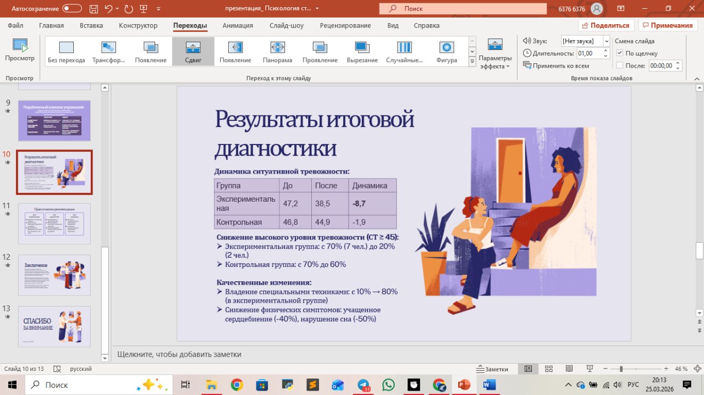Apply the Сдвиг transition
The height and width of the screenshot is (395, 704).
[x=193, y=52]
